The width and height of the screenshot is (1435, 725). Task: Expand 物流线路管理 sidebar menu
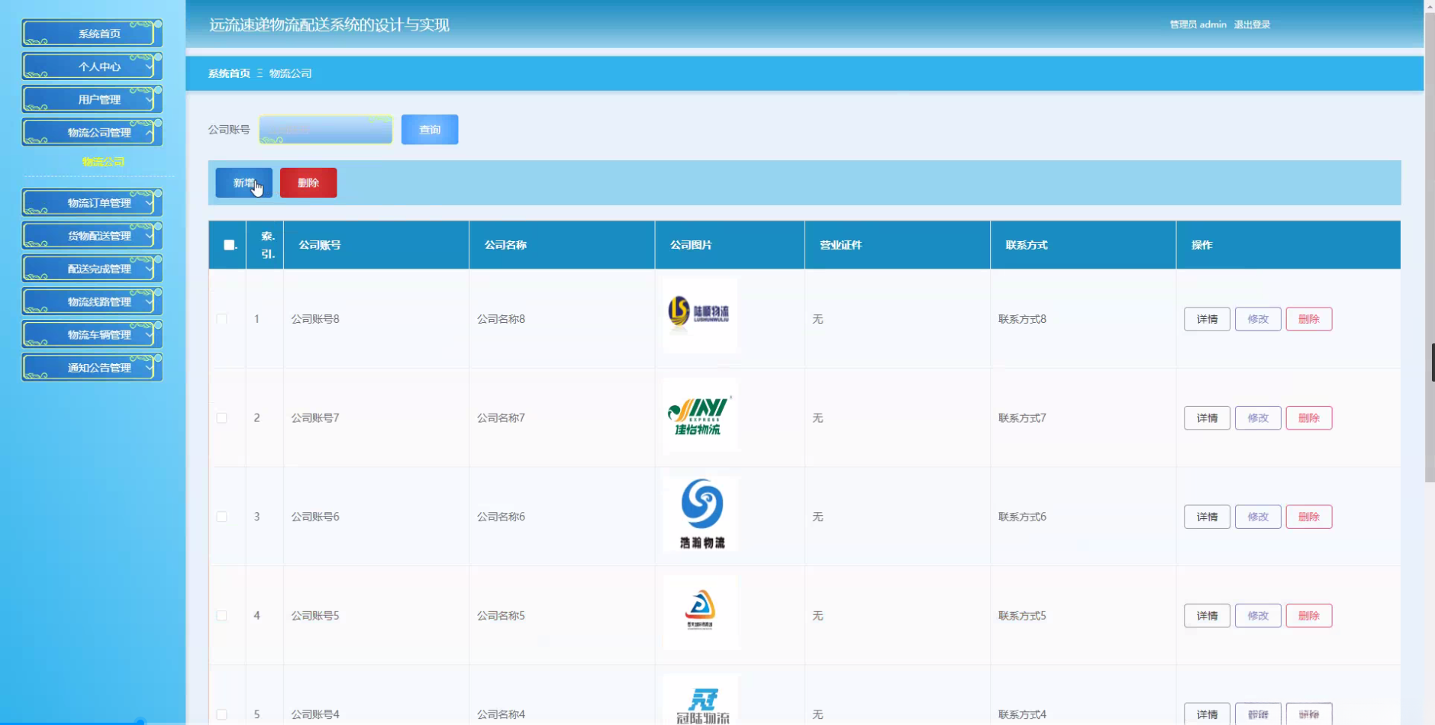(92, 301)
